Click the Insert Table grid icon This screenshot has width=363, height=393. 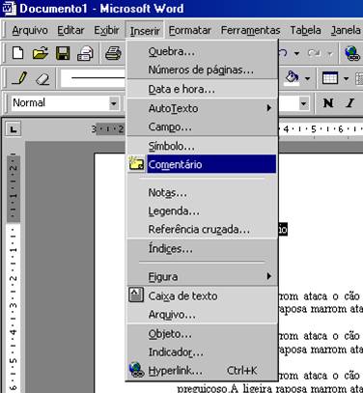click(330, 78)
